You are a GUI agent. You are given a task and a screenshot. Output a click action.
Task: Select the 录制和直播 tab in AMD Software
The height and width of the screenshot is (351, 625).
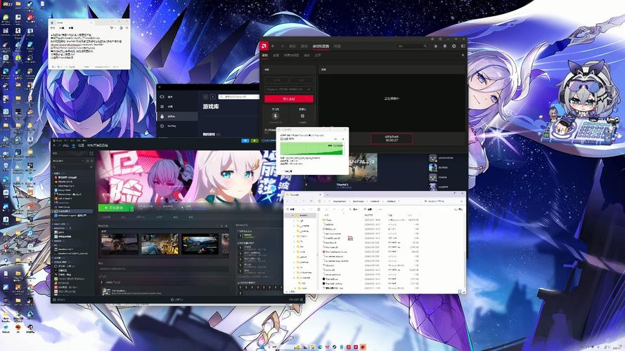(x=321, y=46)
